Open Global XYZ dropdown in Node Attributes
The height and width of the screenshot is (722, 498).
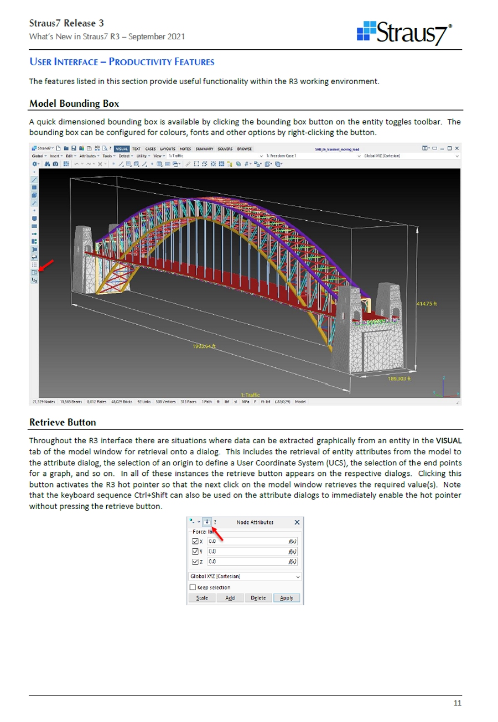299,576
